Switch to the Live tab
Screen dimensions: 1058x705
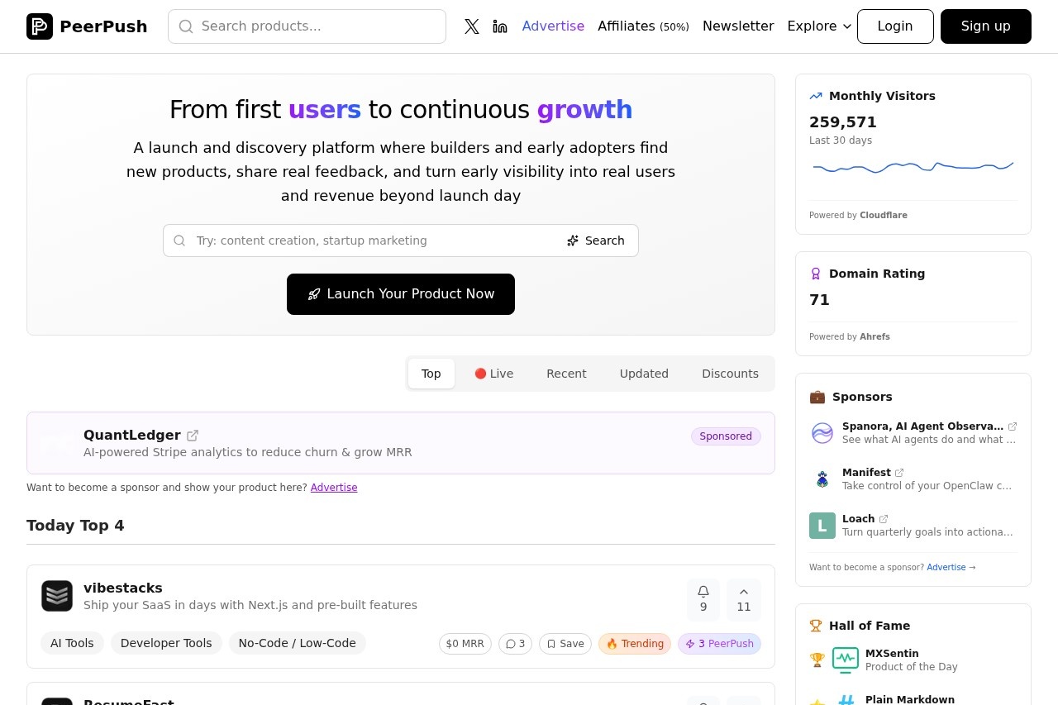click(x=493, y=374)
